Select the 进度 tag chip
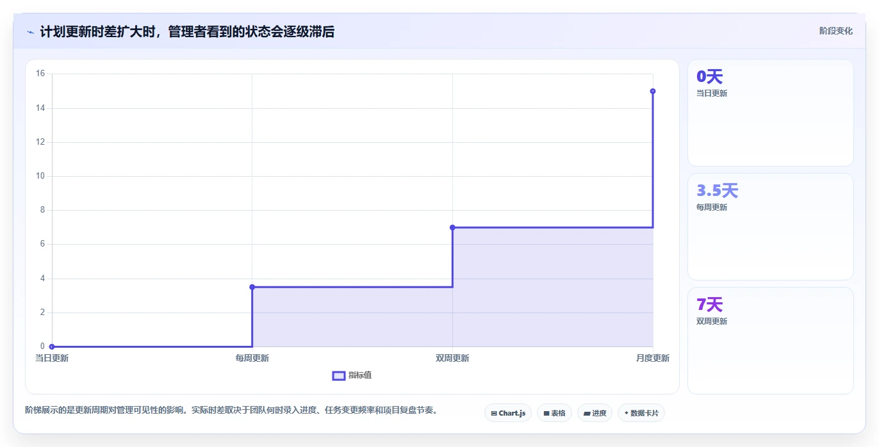The width and height of the screenshot is (879, 447). [x=595, y=413]
